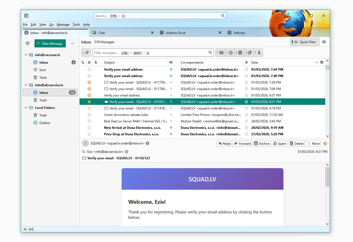Click the Get Messages cloud icon
The image size is (353, 242).
(x=28, y=43)
